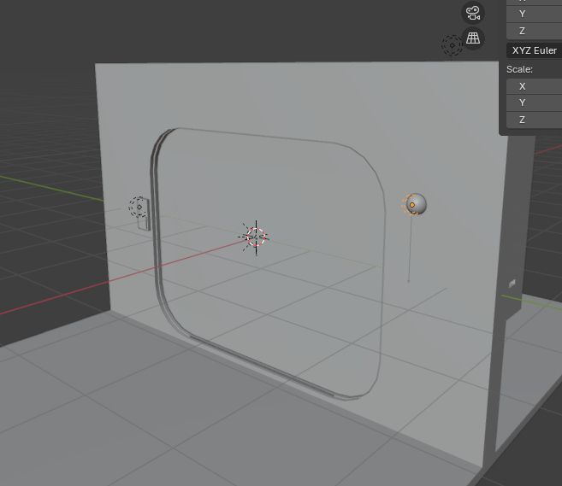
Task: Select the dashed empty object near the grid icon
Action: coord(452,45)
